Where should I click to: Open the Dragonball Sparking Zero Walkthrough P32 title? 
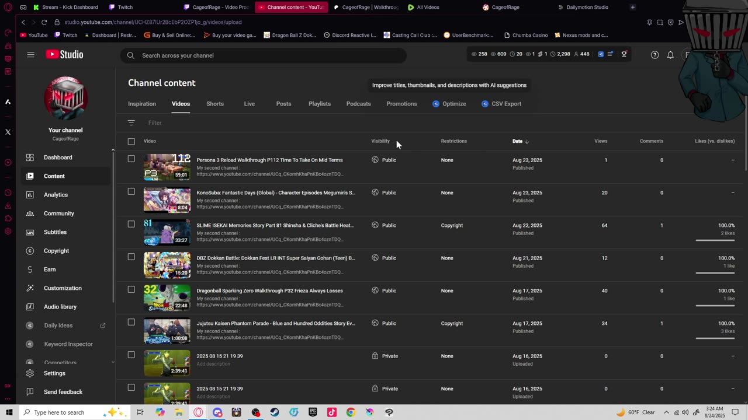click(269, 290)
